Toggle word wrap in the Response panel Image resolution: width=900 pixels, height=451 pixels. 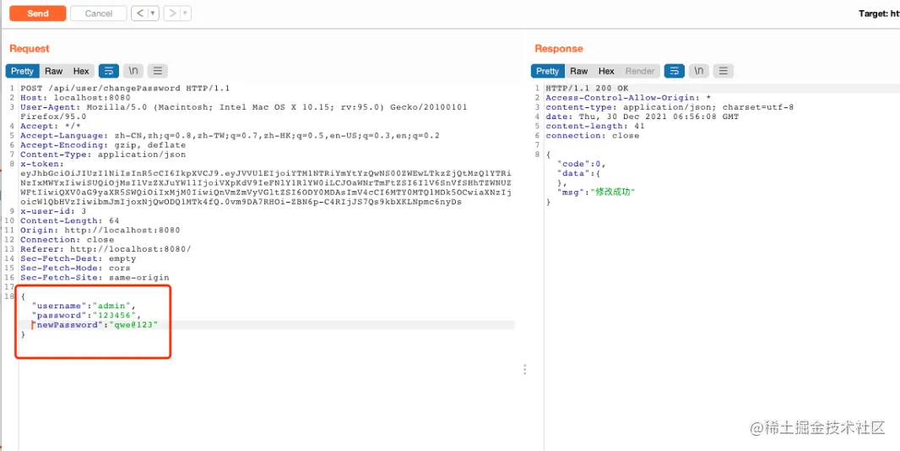click(675, 71)
